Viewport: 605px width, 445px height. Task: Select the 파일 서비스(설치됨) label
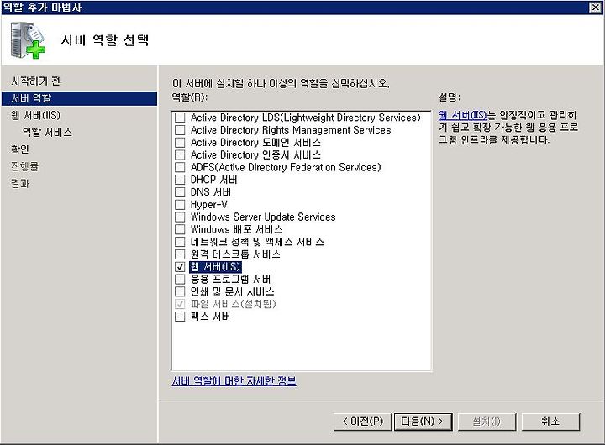(x=234, y=304)
